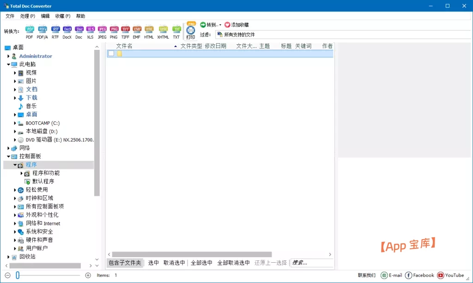
Task: Expand the 控制面板 tree node
Action: 9,156
